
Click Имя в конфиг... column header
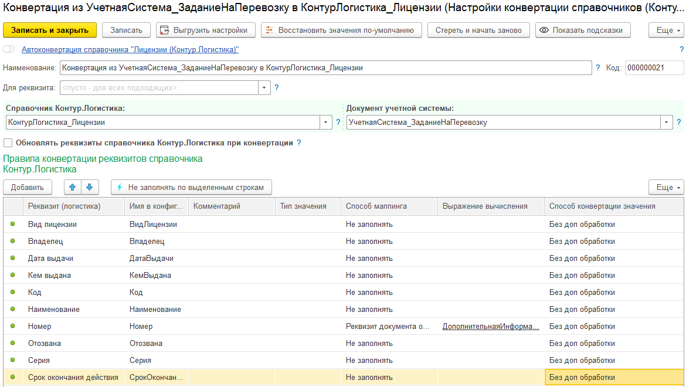[x=156, y=206]
